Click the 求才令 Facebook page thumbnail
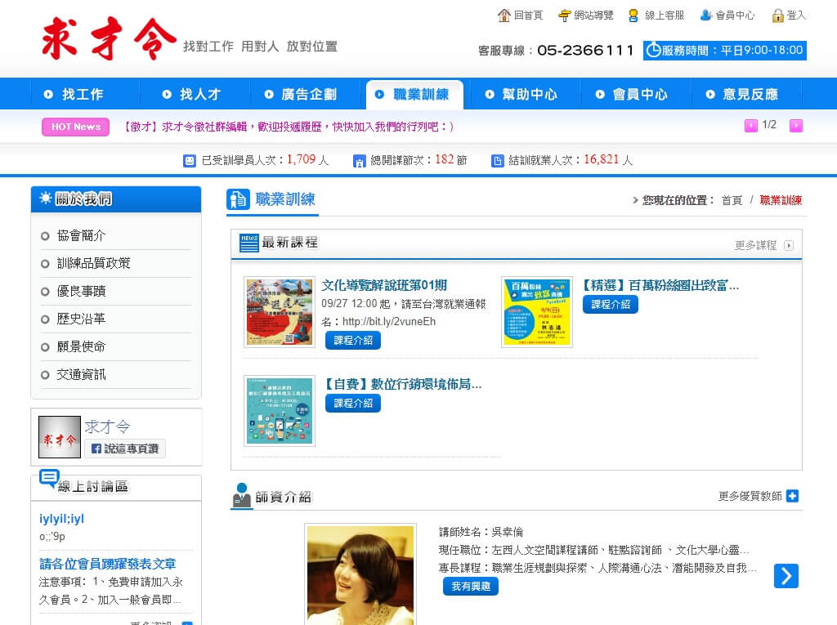 (x=60, y=436)
